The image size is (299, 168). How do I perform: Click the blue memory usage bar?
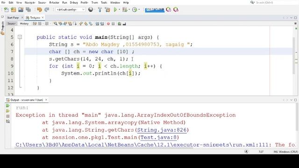(x=155, y=9)
